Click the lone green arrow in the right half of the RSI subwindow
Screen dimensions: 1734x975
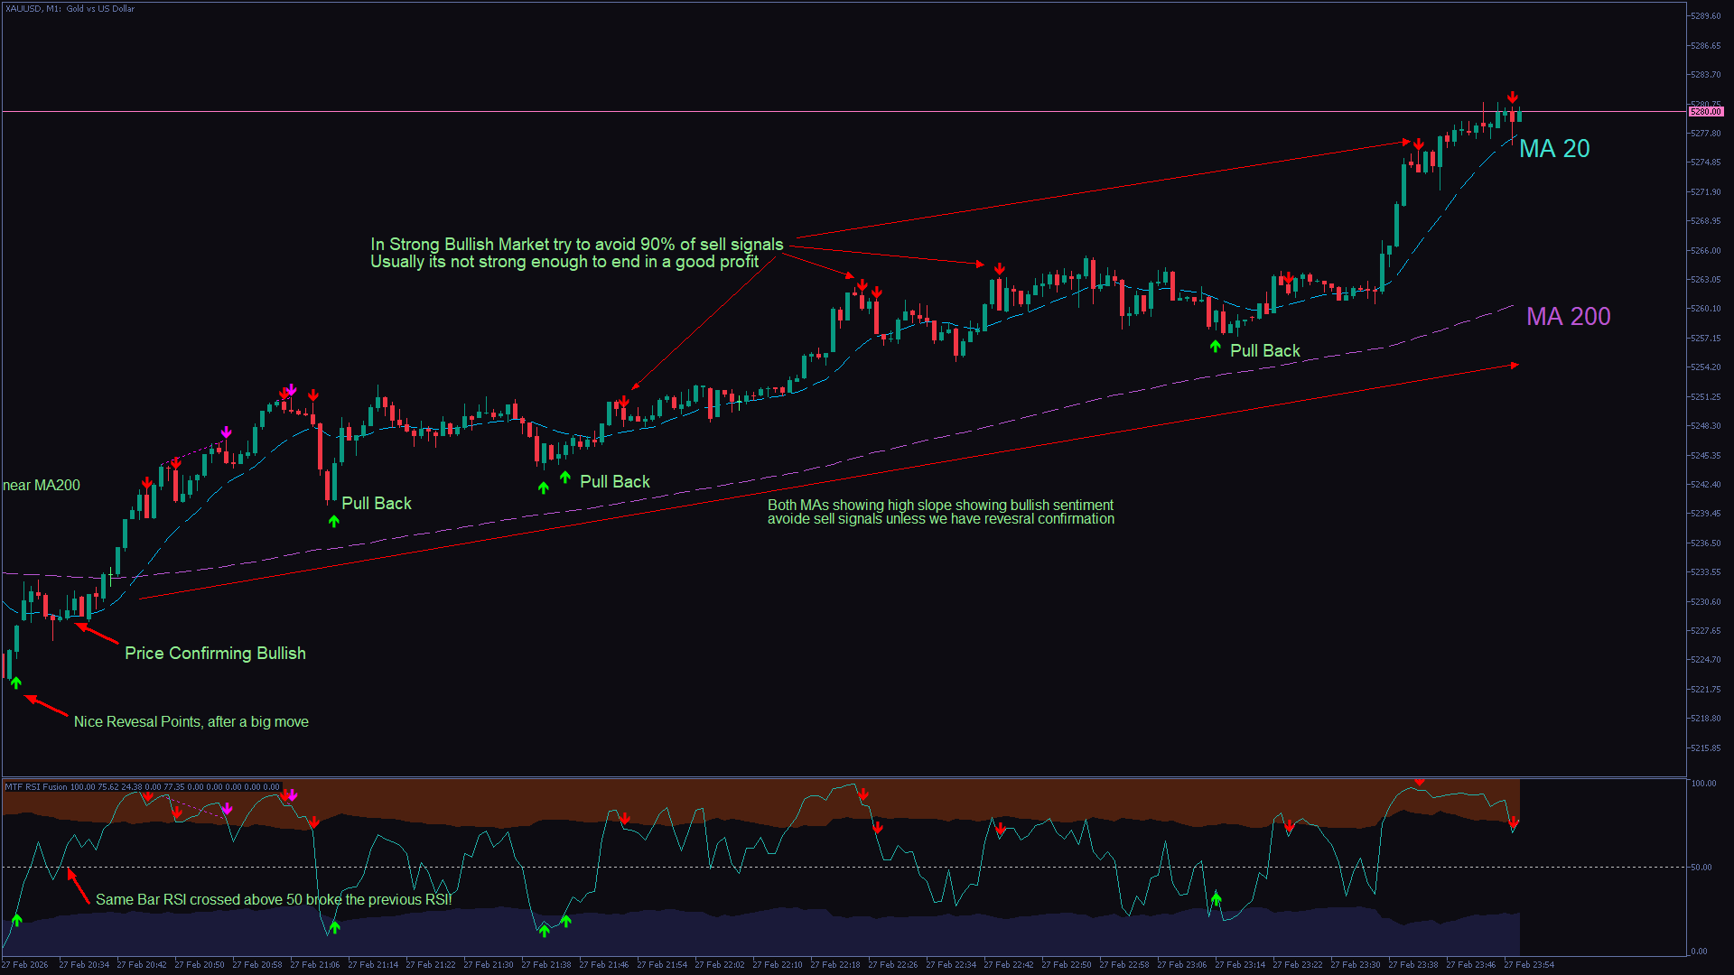[x=1216, y=898]
